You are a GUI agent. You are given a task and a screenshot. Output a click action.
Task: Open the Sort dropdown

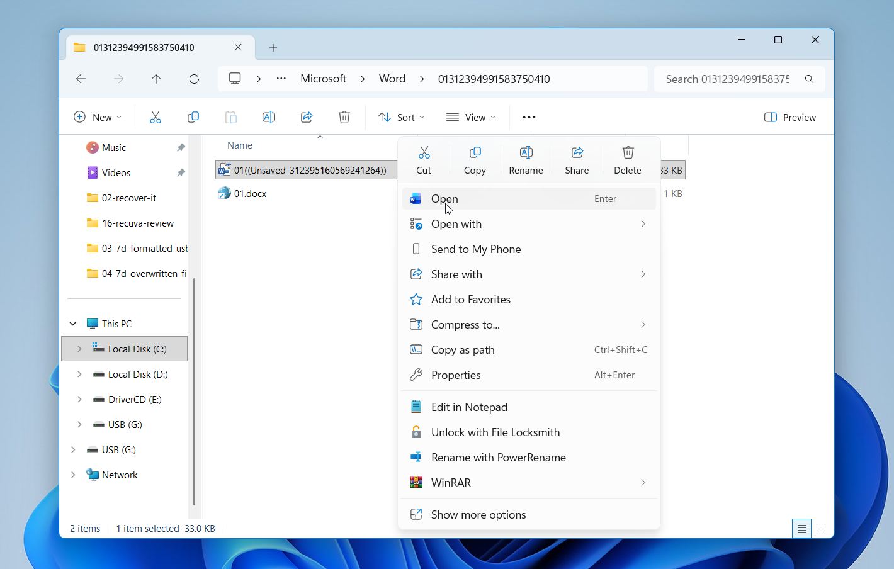coord(401,117)
